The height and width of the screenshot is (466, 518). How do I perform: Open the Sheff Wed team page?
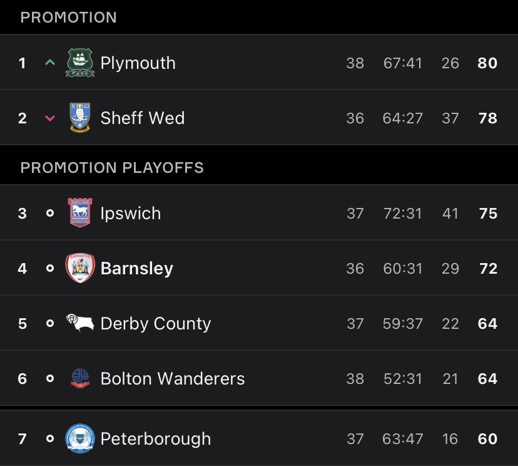click(143, 118)
